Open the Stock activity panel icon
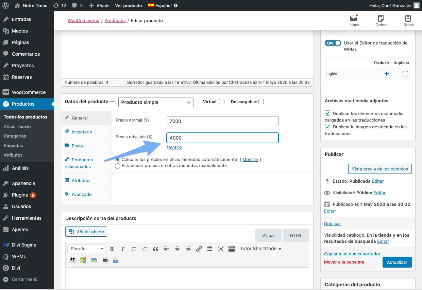 [408, 20]
